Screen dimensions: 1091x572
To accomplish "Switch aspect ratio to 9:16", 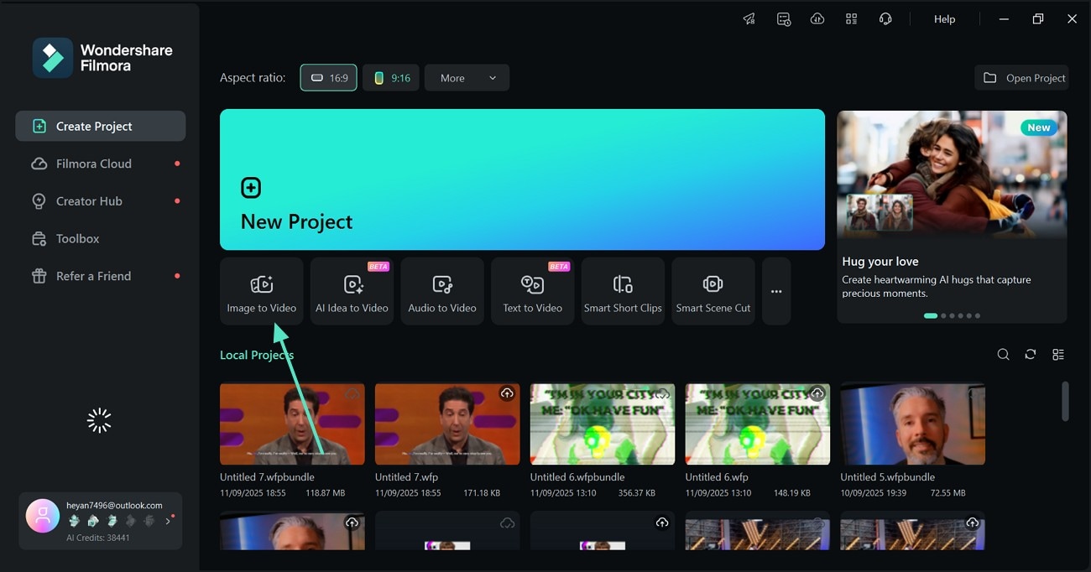I will point(391,77).
